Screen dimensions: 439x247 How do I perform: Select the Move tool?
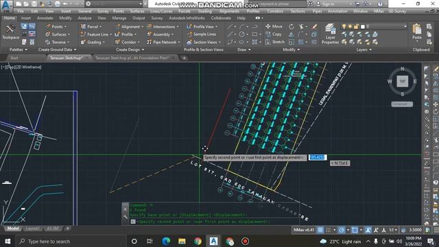pyautogui.click(x=274, y=26)
